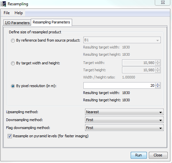Switch to I/O Parameters tab

(x=17, y=23)
